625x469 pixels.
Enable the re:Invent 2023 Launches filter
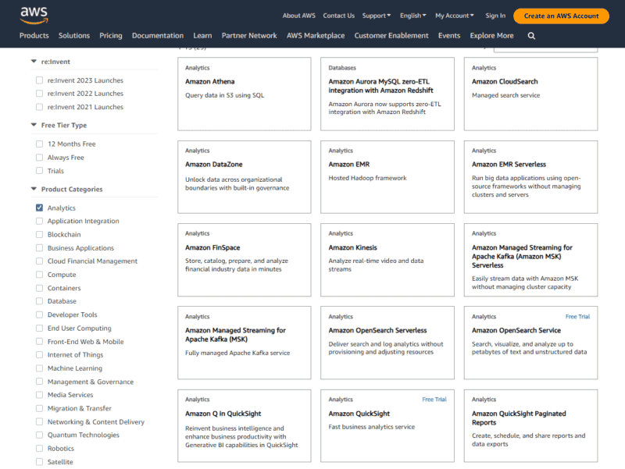click(37, 80)
